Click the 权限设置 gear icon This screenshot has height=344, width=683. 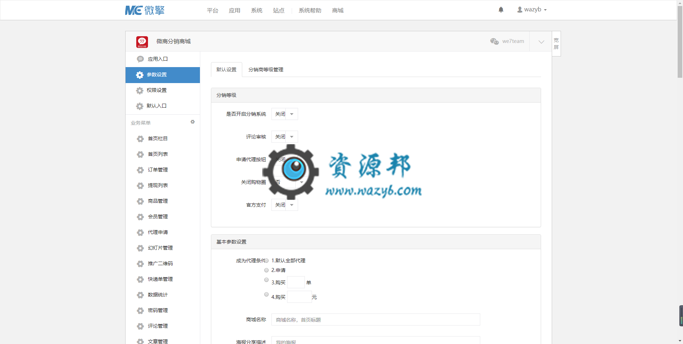click(x=140, y=91)
